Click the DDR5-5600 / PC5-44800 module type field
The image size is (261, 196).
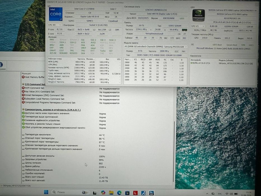point(159,55)
